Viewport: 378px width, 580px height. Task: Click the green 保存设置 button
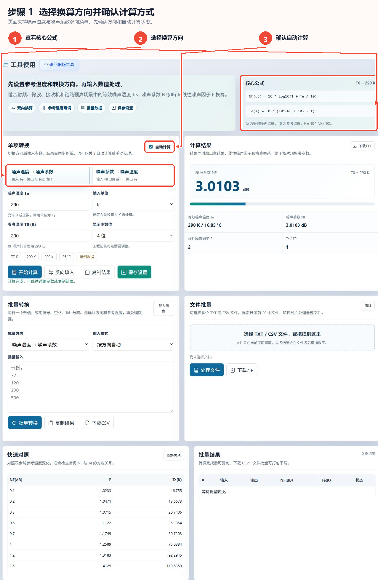[x=134, y=272]
